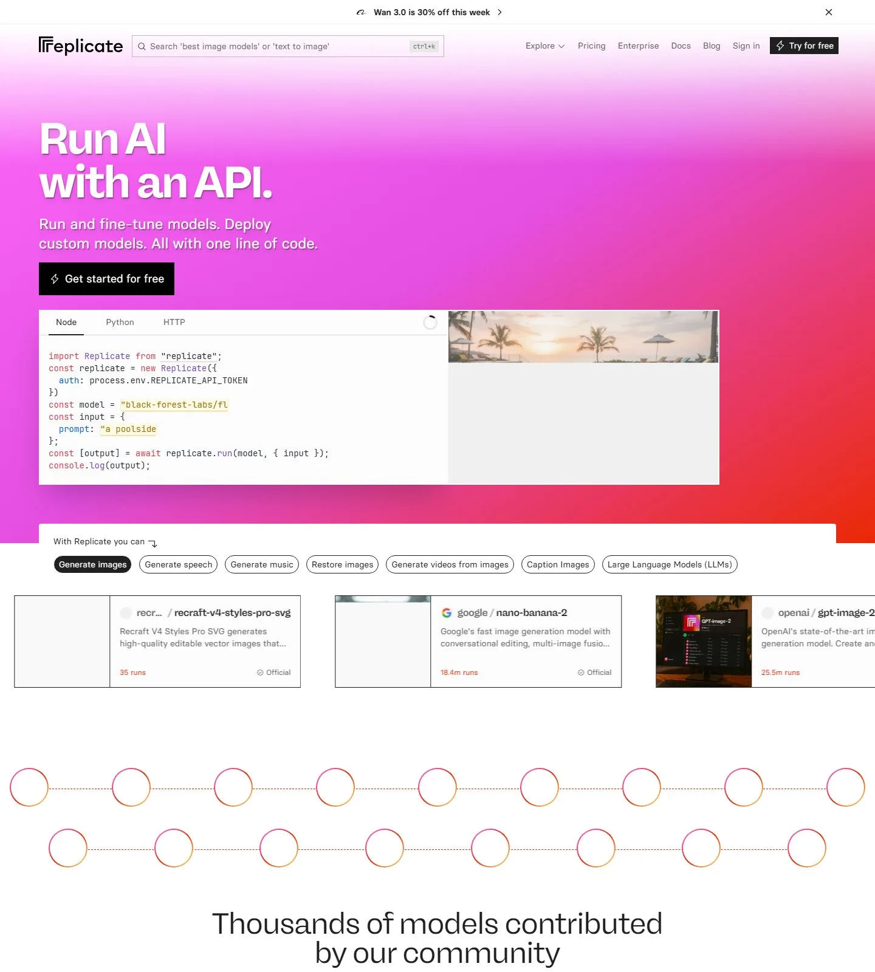
Task: Open the Docs page
Action: click(x=681, y=46)
